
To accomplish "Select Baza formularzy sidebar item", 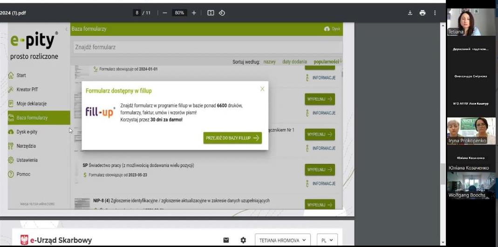I will pos(39,118).
